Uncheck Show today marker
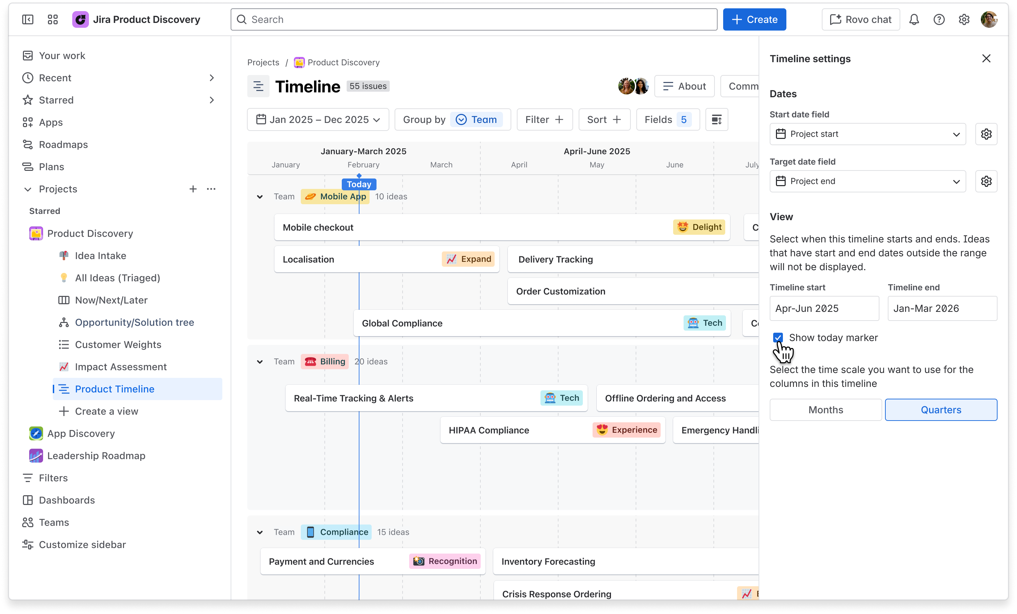The image size is (1017, 614). point(778,338)
